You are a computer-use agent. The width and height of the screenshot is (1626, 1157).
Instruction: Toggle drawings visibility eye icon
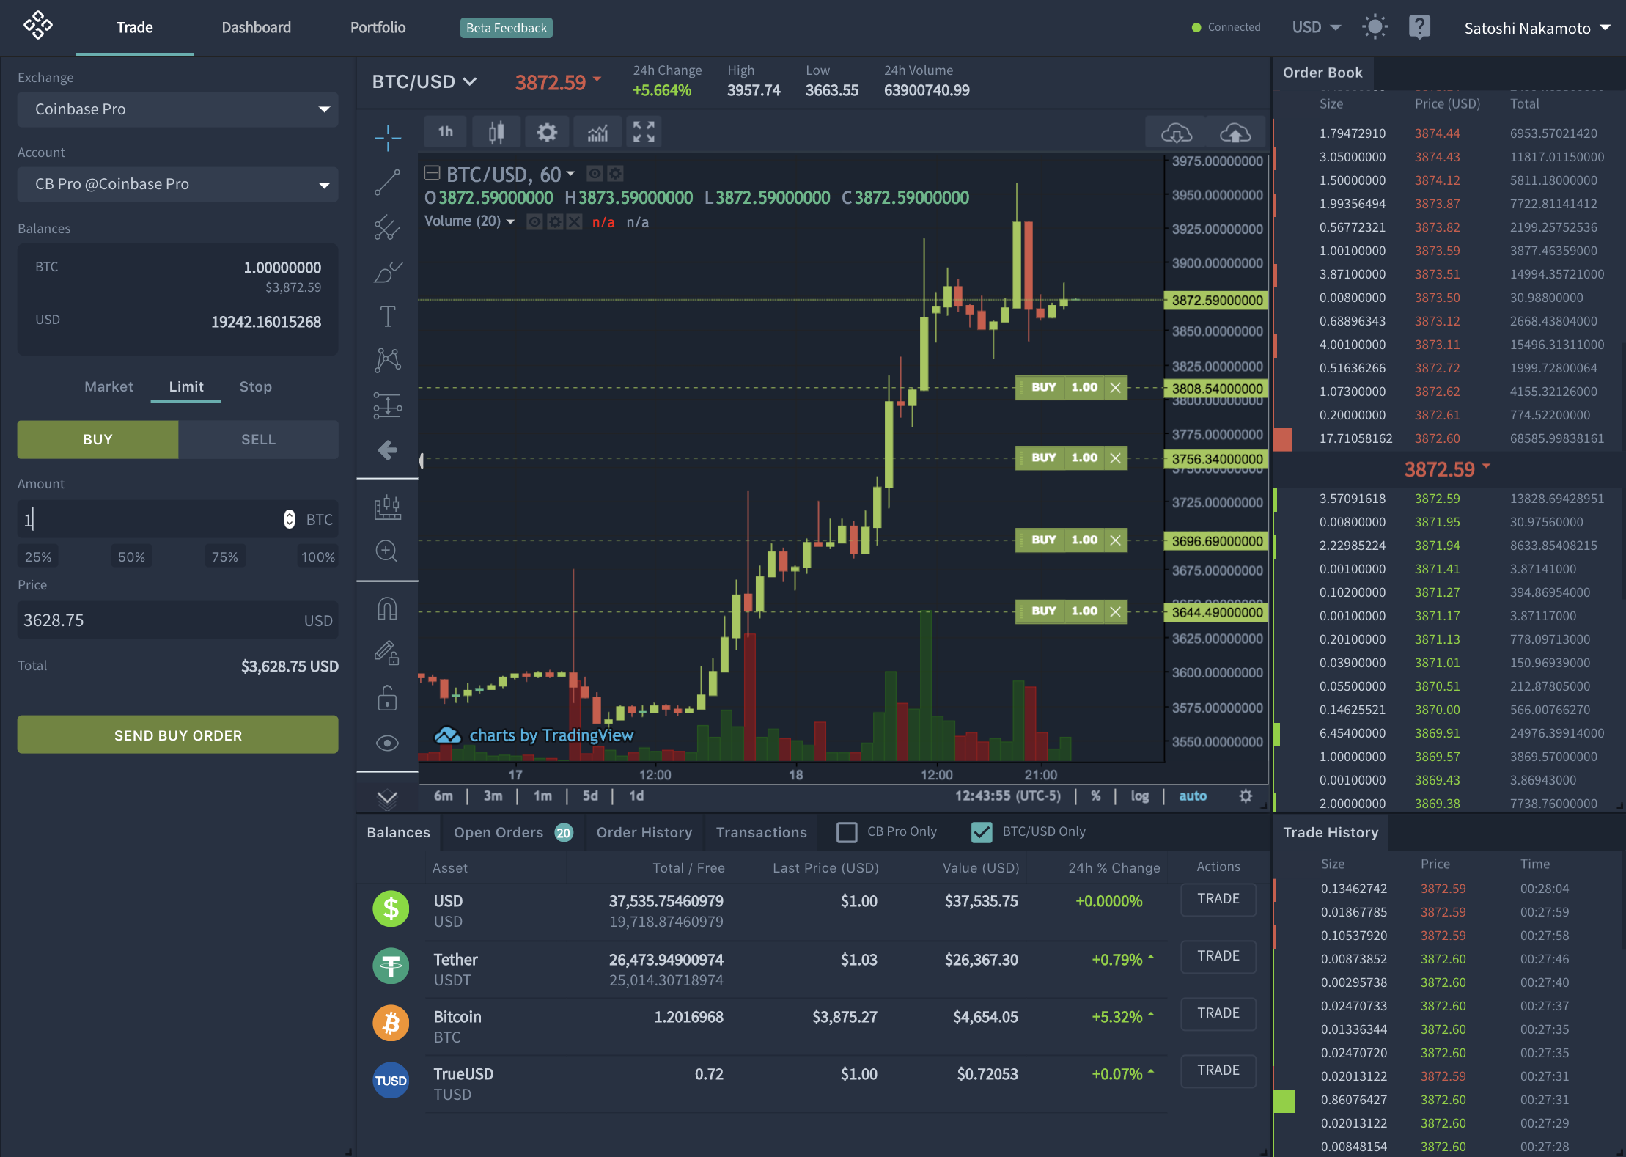coord(387,743)
